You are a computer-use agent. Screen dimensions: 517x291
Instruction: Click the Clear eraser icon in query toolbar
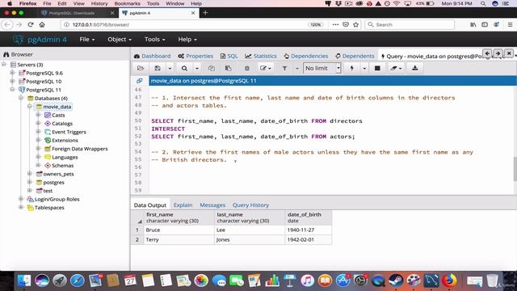(396, 68)
